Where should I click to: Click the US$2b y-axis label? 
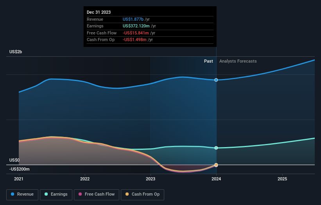pyautogui.click(x=16, y=52)
